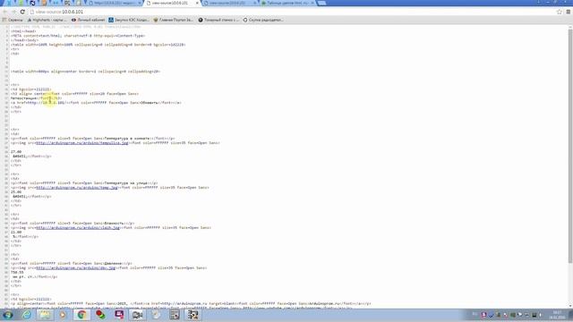Image resolution: width=573 pixels, height=322 pixels.
Task: Open the Закупки КЭС Холдинг bookmark
Action: click(x=129, y=20)
